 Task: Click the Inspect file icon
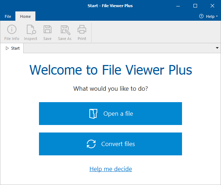click(31, 30)
